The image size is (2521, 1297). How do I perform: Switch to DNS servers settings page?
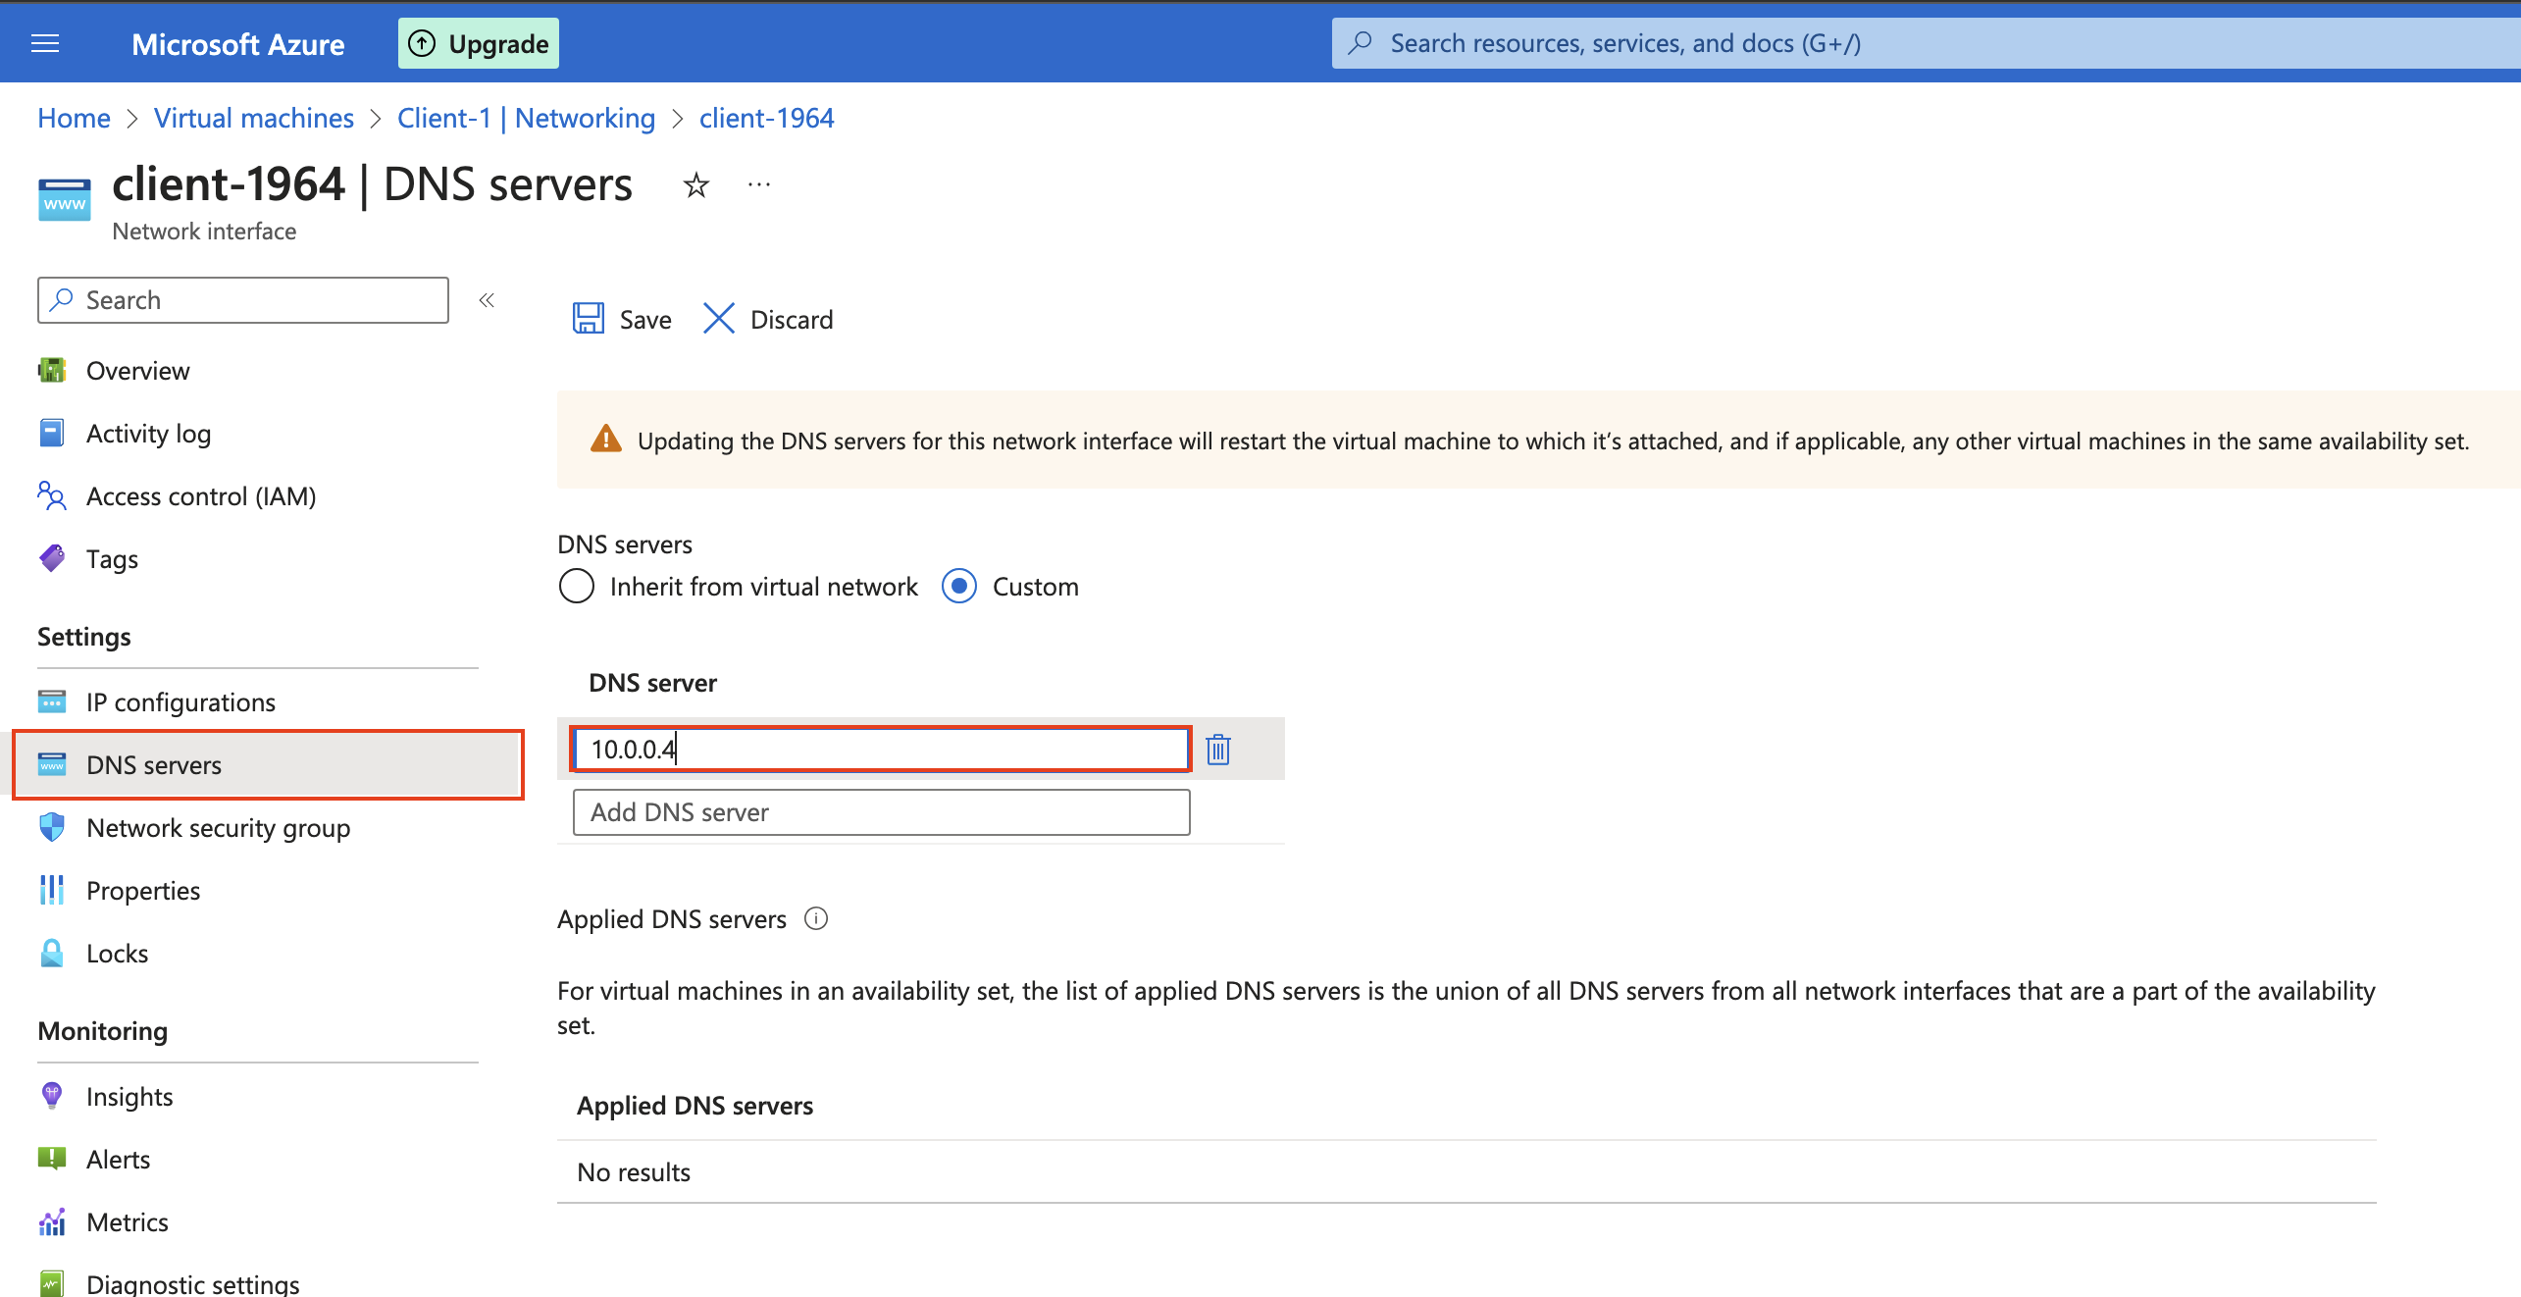coord(153,764)
